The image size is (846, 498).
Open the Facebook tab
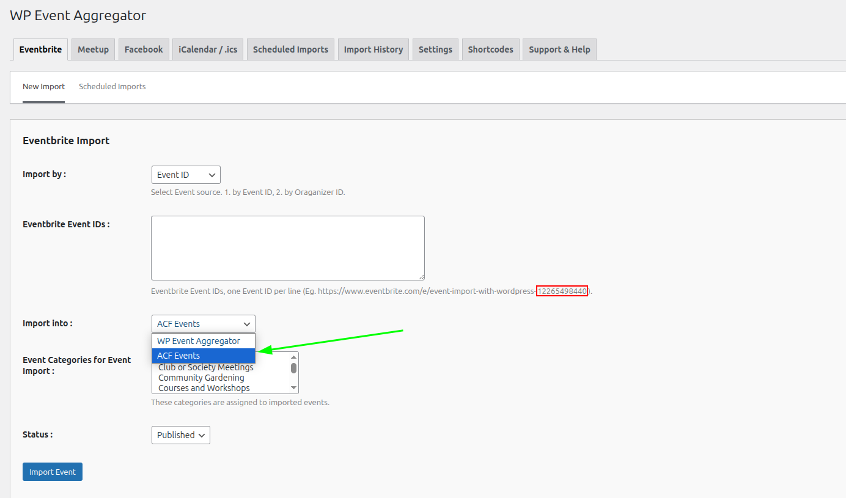(144, 49)
